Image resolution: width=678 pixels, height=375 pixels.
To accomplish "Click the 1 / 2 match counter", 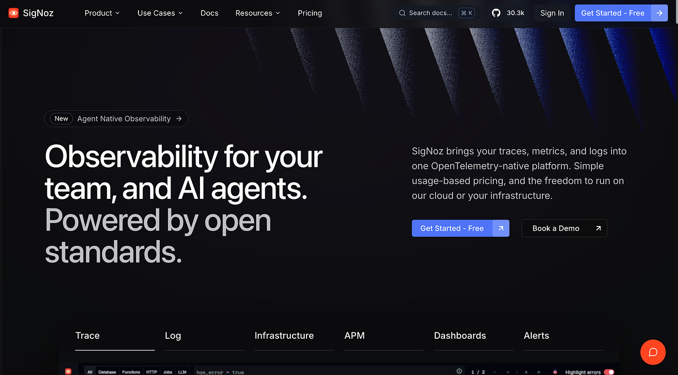I will click(x=478, y=372).
